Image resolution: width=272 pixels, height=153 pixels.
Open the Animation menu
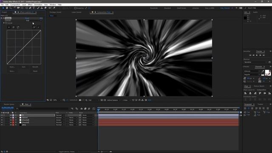click(38, 5)
